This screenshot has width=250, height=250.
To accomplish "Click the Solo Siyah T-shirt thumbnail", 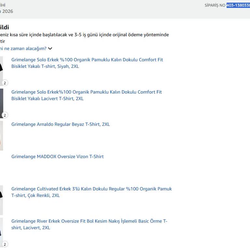I will click(x=1, y=71).
